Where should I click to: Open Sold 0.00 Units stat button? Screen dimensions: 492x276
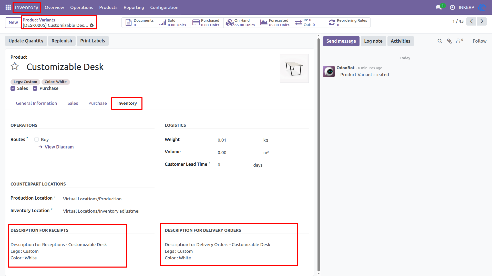click(173, 22)
